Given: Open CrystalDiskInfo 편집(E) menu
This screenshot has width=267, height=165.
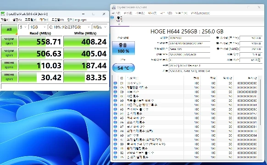Looking at the screenshot, I should 128,13.
